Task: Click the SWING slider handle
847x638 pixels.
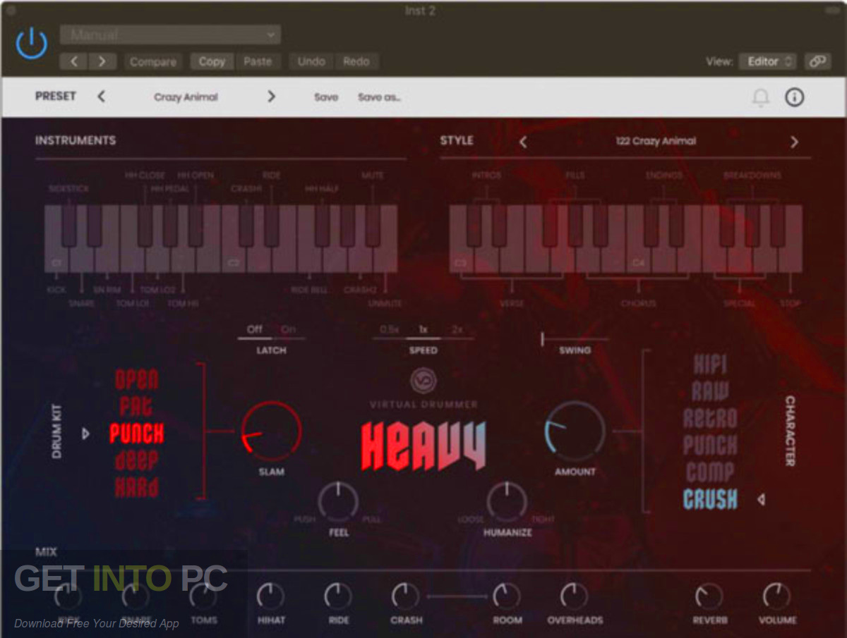Action: [542, 339]
